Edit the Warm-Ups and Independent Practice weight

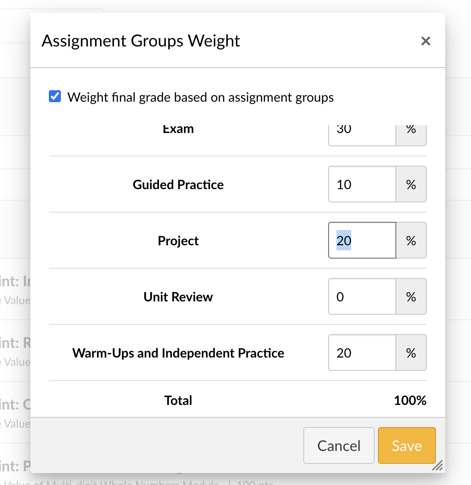pos(362,353)
